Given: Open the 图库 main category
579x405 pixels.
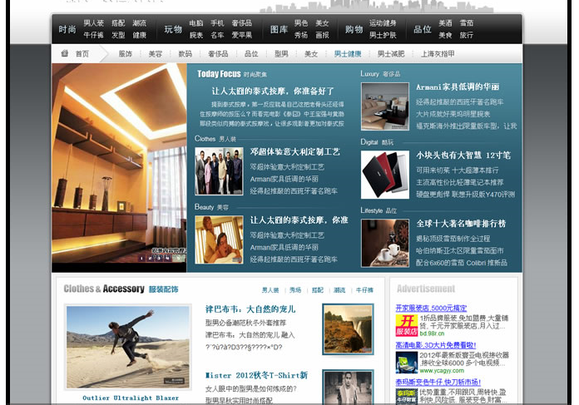Looking at the screenshot, I should pyautogui.click(x=279, y=29).
